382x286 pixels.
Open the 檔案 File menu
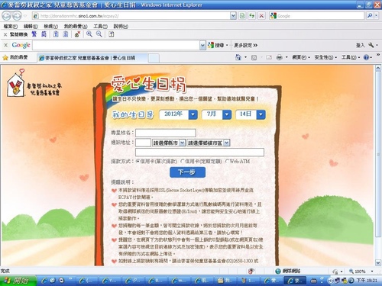pos(11,26)
